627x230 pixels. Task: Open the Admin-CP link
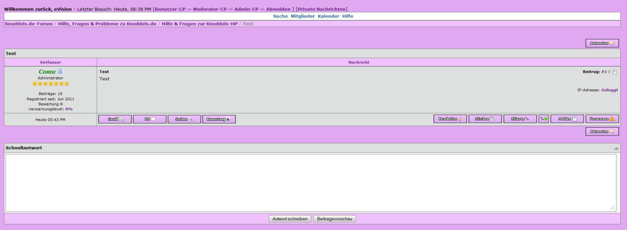(246, 9)
